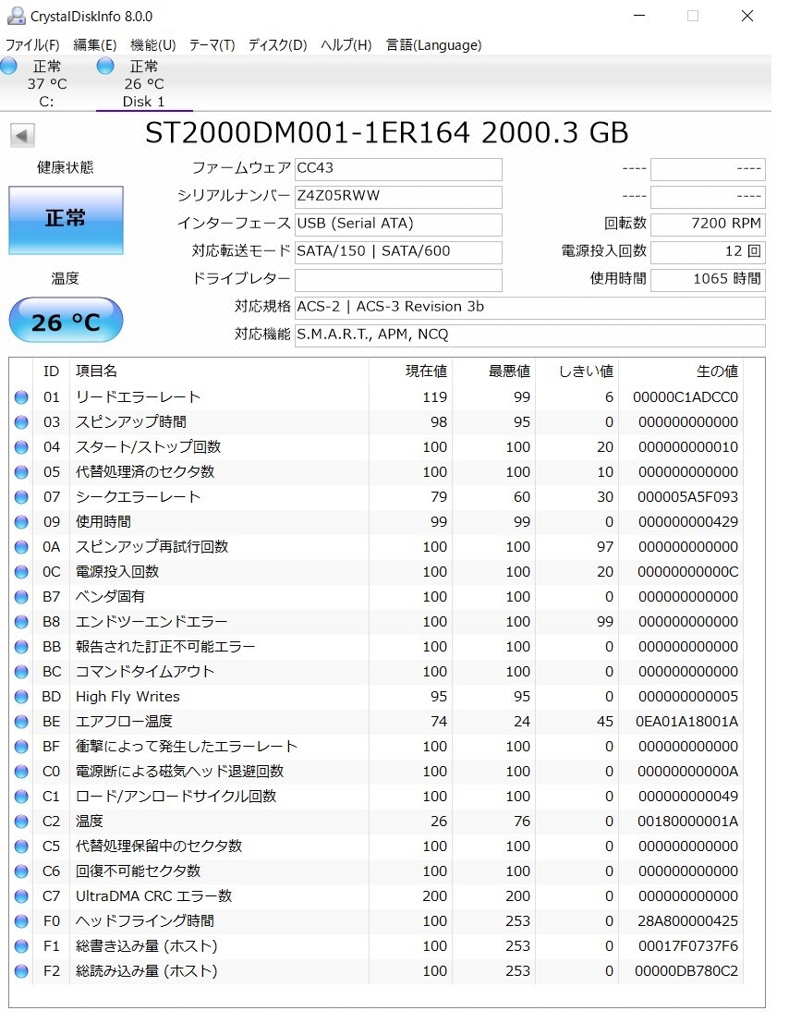Click status orb for リードエラーレート row
The height and width of the screenshot is (1035, 789).
pos(21,397)
